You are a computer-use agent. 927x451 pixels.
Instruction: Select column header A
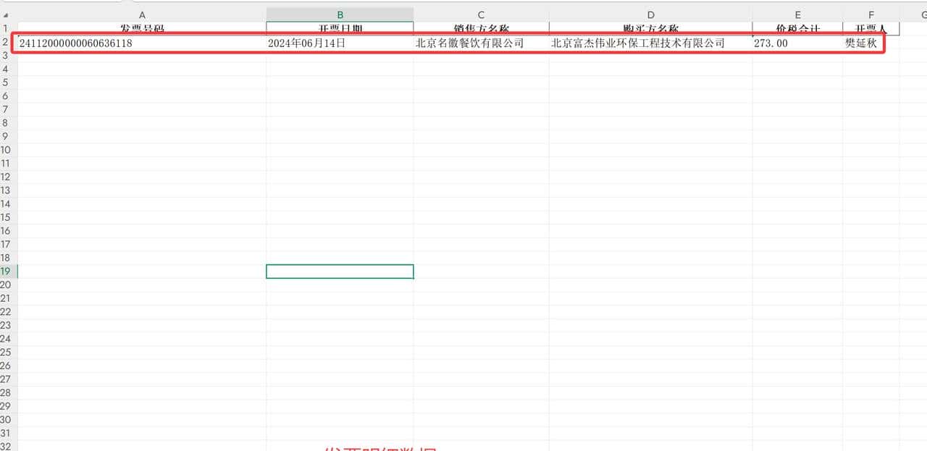click(x=142, y=14)
